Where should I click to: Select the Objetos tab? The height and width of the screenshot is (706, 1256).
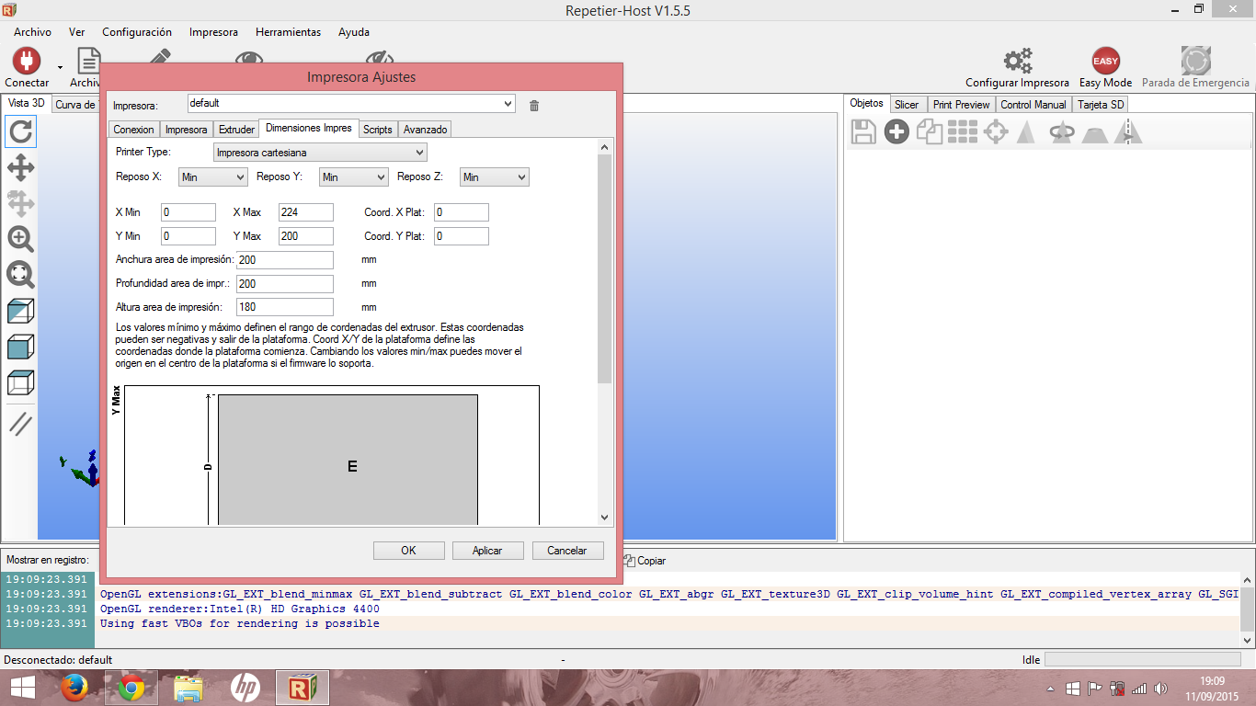(x=866, y=103)
